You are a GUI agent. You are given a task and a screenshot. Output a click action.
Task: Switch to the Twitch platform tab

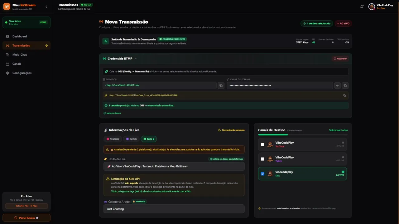pos(131,139)
